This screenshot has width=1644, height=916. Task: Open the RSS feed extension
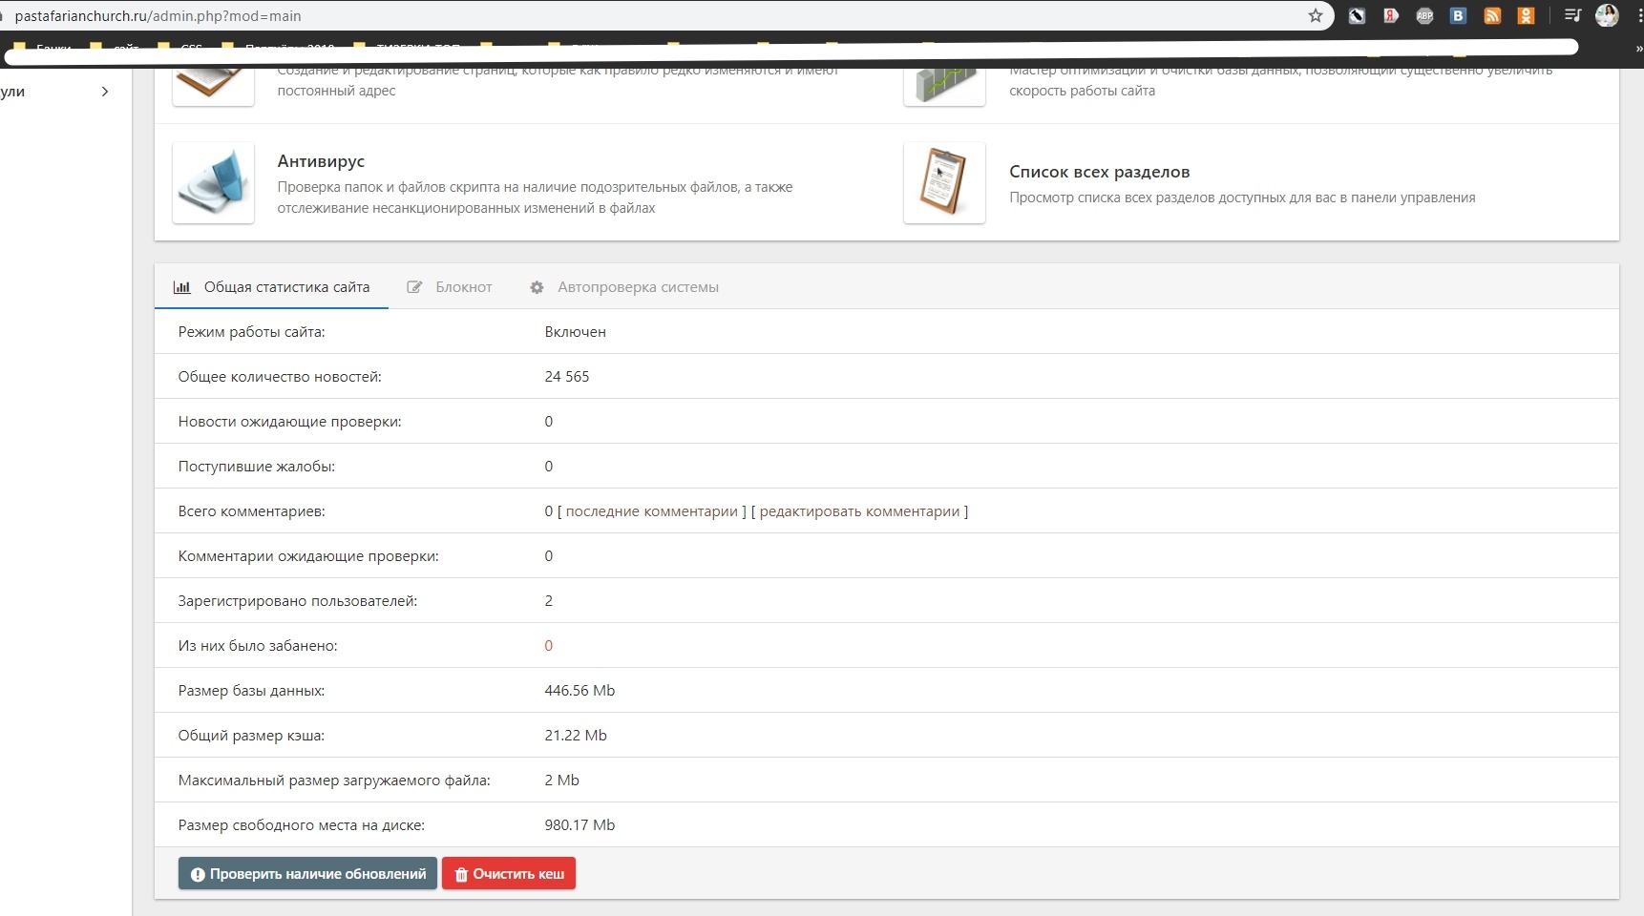coord(1492,15)
